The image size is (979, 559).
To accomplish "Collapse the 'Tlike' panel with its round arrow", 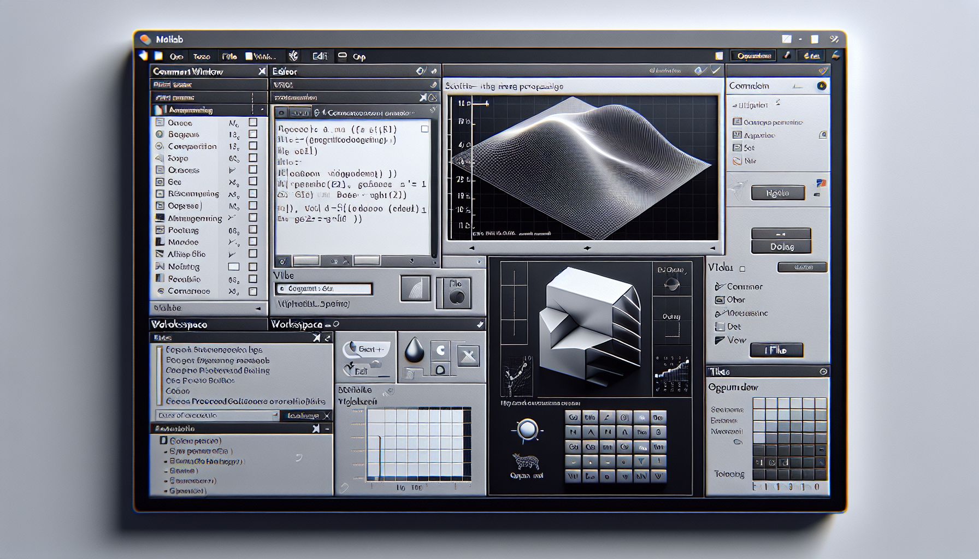I will (x=823, y=372).
